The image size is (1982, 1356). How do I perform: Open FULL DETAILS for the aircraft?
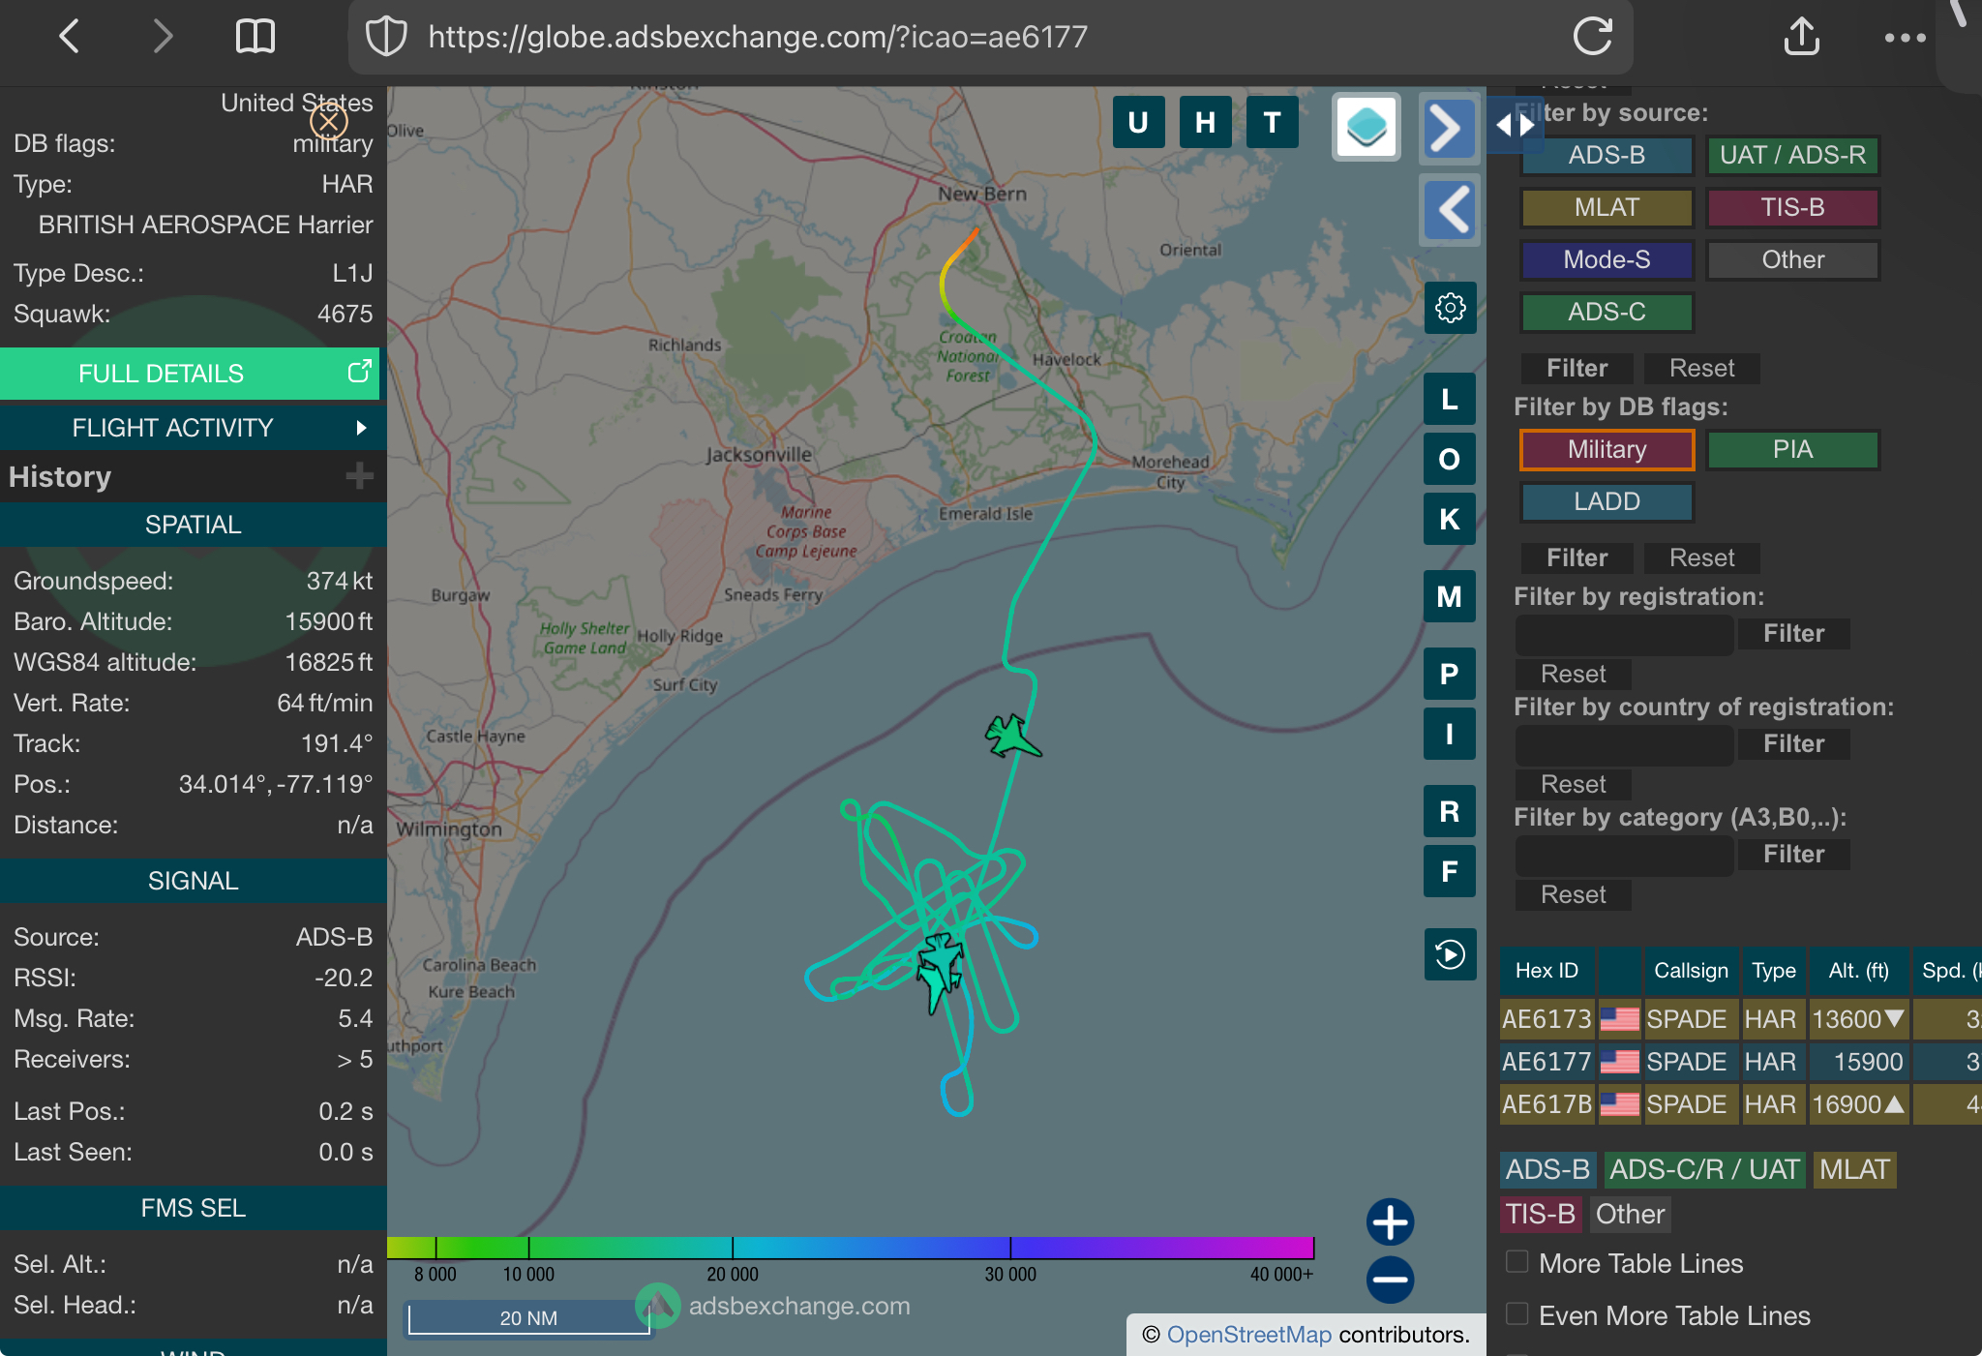(190, 374)
